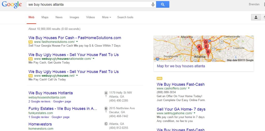This screenshot has height=131, width=265.
Task: Open 1 Google review link
Action: [39, 117]
